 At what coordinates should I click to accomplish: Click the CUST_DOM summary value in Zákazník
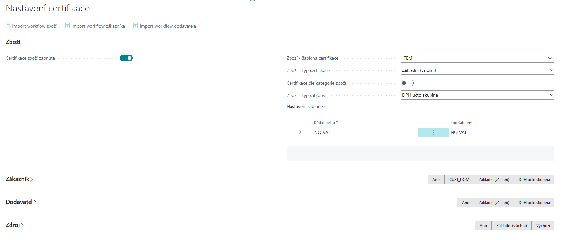pos(459,180)
